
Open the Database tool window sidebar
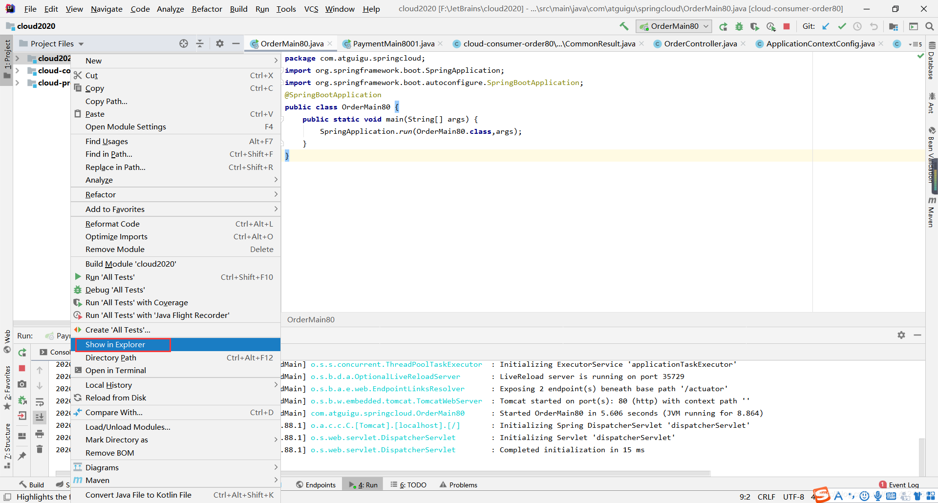click(932, 61)
